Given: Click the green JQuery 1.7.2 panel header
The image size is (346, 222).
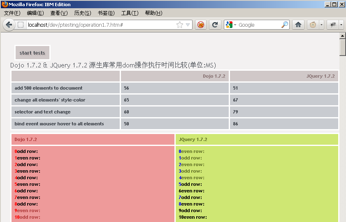Looking at the screenshot, I should coord(257,139).
